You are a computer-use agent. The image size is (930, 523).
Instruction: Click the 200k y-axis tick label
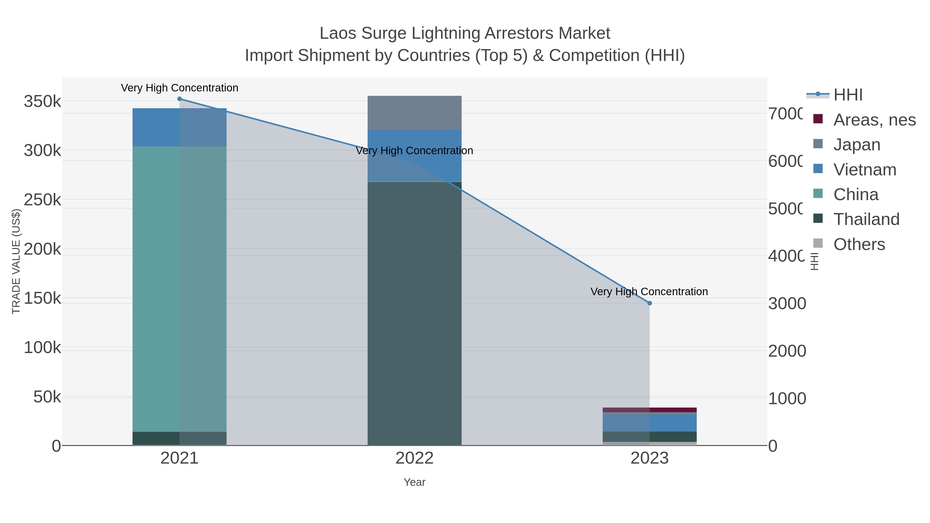click(x=43, y=249)
